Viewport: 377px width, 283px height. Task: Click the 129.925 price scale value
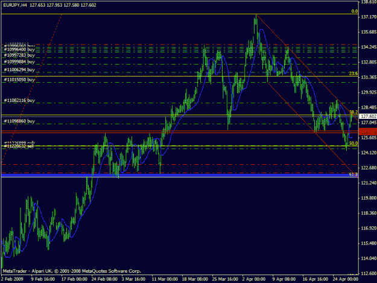pos(369,92)
